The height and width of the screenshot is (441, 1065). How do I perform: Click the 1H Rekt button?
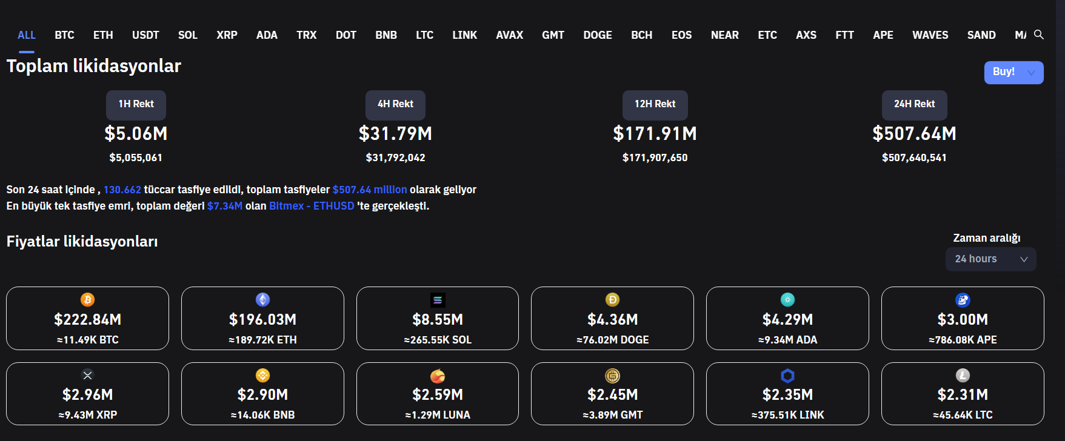pyautogui.click(x=136, y=104)
